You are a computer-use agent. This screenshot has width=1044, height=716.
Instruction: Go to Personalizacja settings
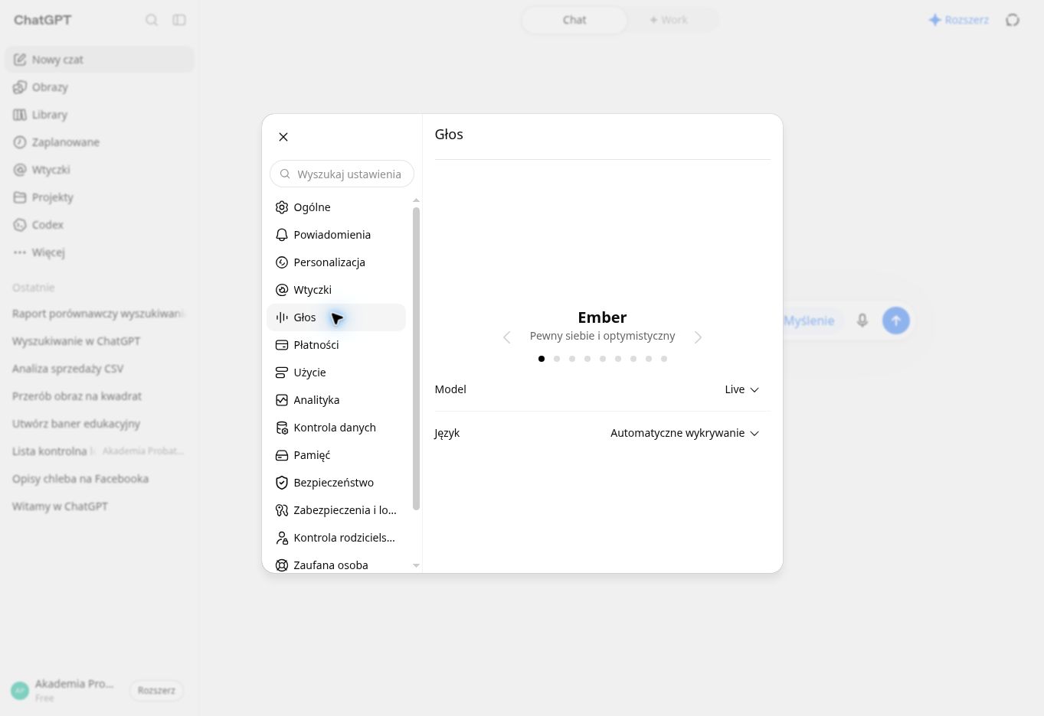click(x=336, y=262)
